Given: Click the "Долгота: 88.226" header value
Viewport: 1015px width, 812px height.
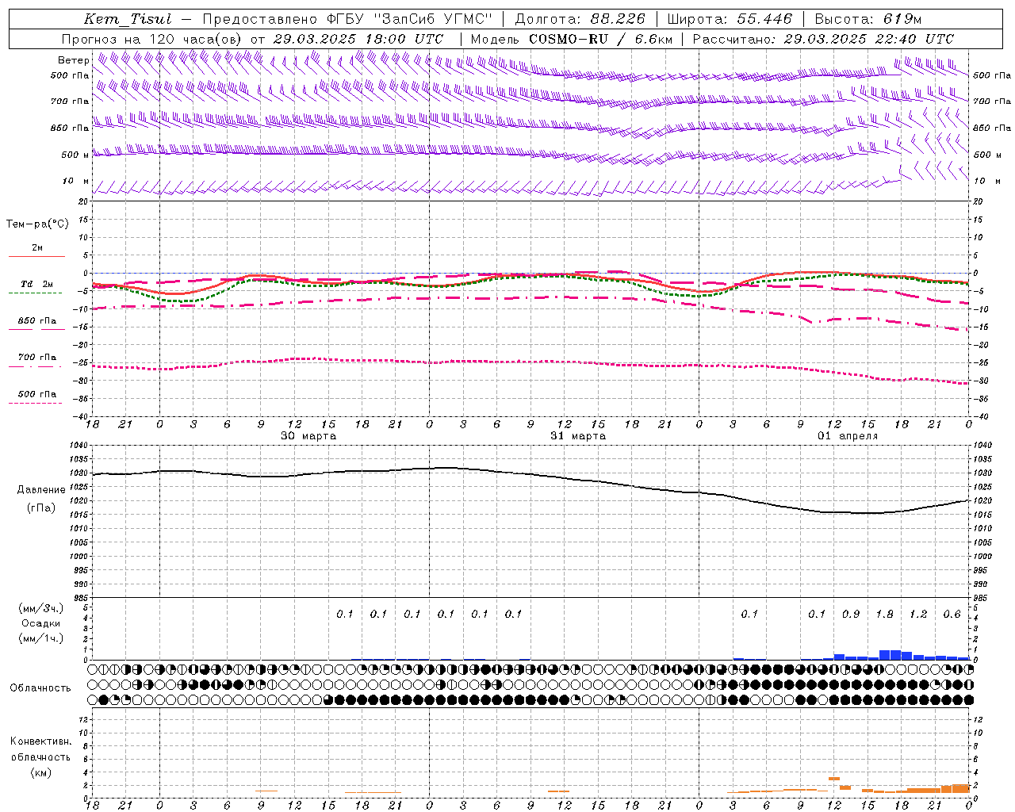Looking at the screenshot, I should click(x=580, y=19).
